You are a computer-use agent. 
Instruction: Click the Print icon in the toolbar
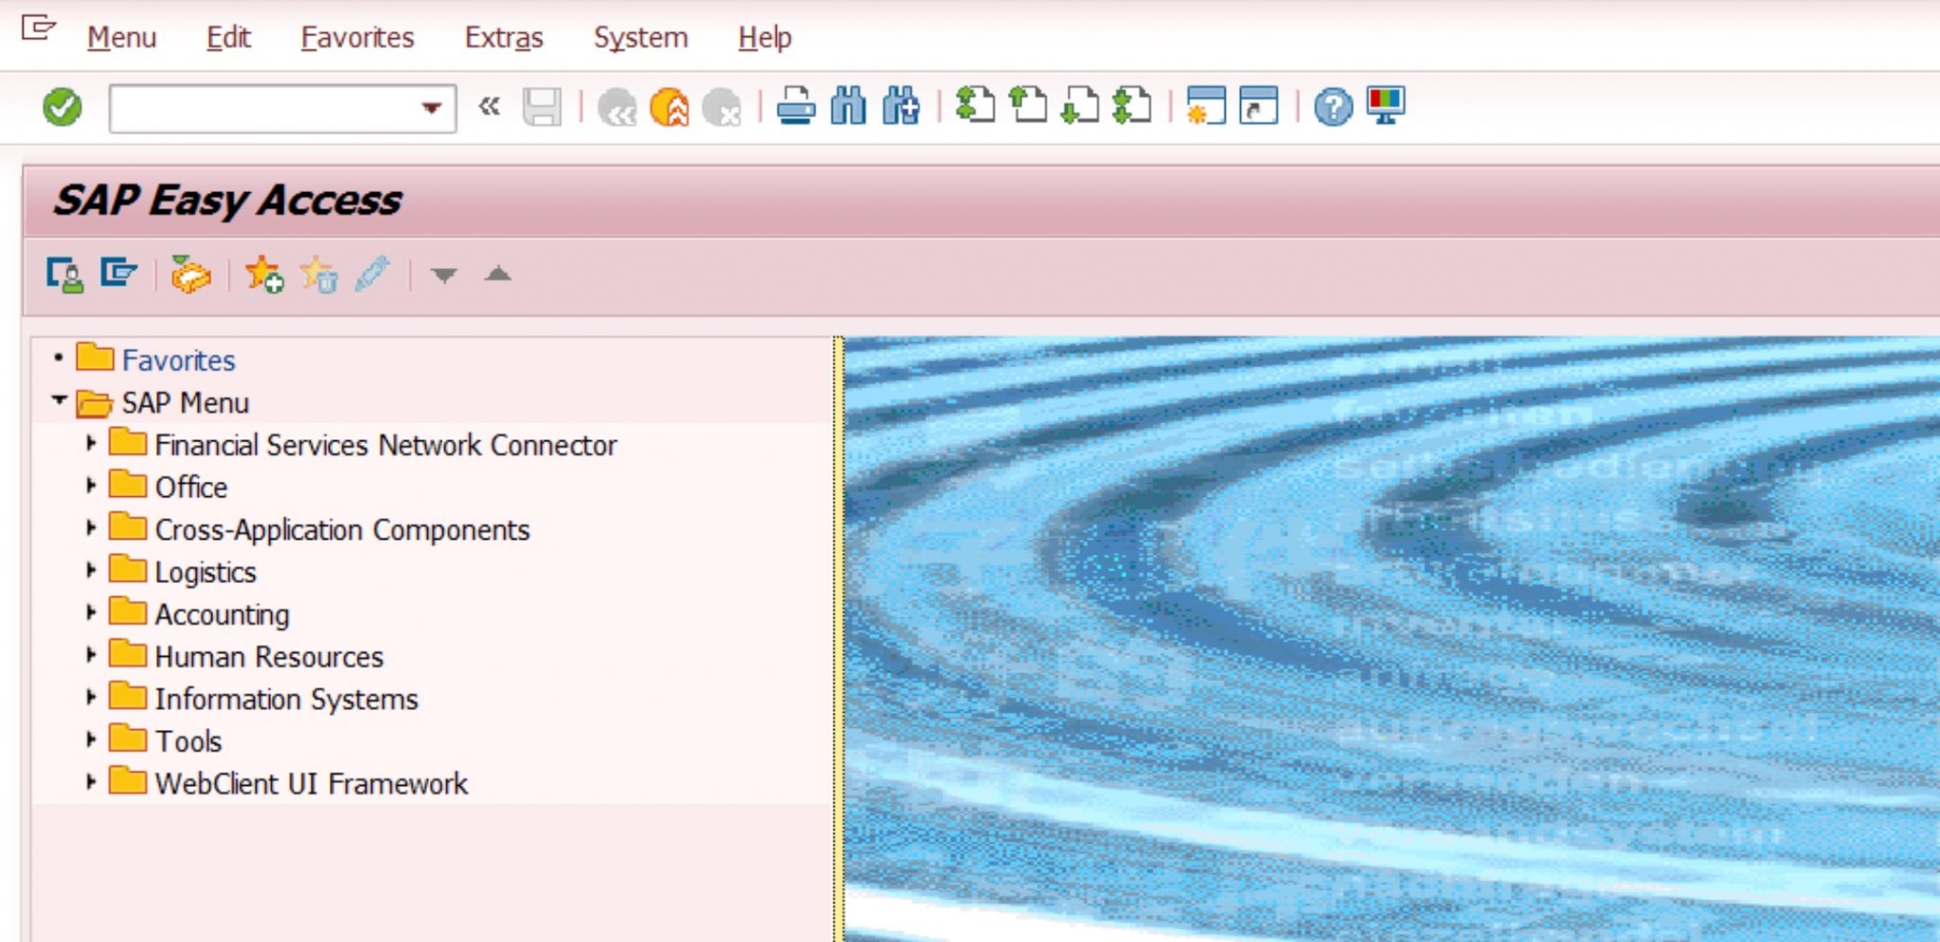tap(795, 107)
